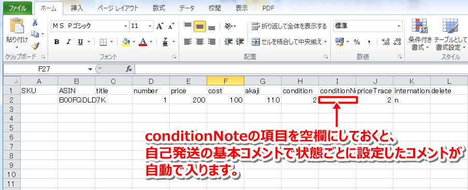Viewport: 468px width, 190px height.
Task: Toggle the middle vertical align button
Action: click(200, 26)
